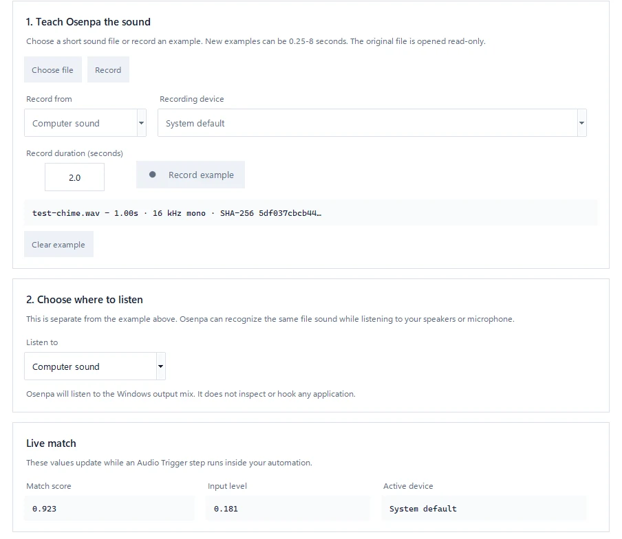Click the Match score label
The image size is (622, 539).
point(49,486)
